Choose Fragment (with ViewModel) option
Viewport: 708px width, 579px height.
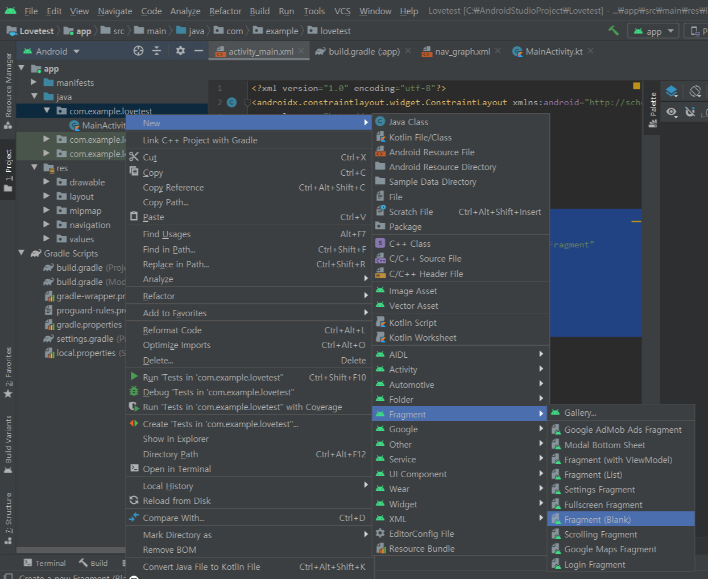point(621,460)
